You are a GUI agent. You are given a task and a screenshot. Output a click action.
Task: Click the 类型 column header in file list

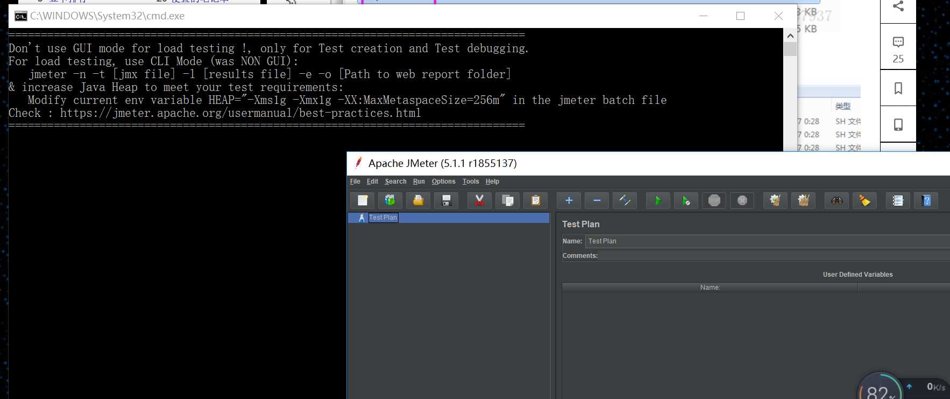click(x=843, y=106)
